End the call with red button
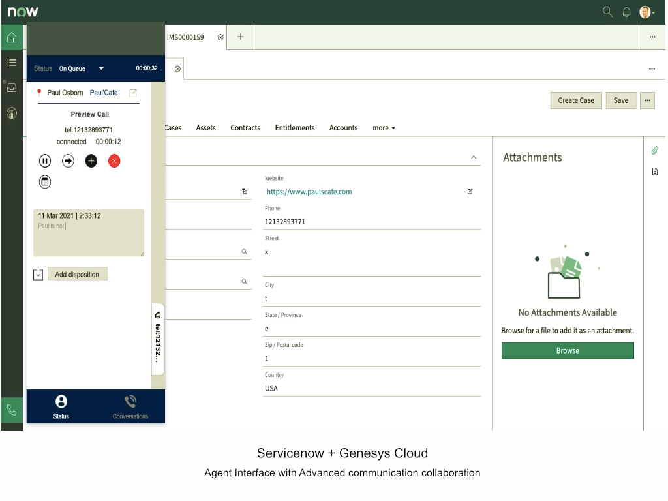The image size is (668, 501). [114, 161]
